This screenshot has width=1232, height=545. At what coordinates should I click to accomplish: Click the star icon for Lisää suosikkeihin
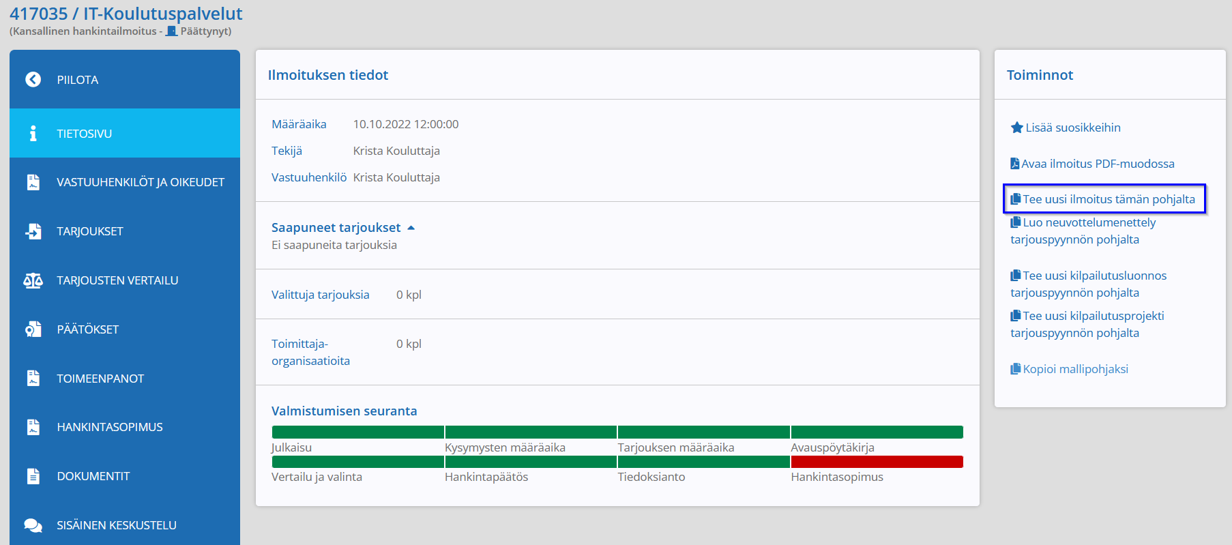point(1016,128)
